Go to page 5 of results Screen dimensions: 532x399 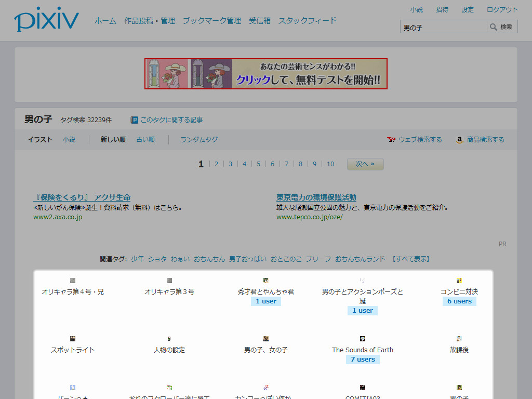click(x=258, y=164)
